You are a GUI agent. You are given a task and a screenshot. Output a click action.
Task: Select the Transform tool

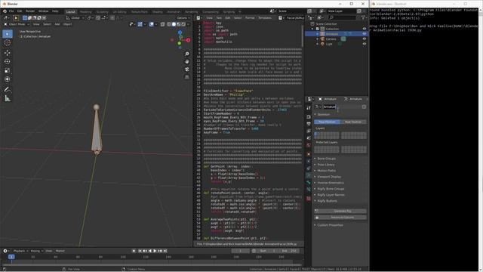(x=8, y=79)
